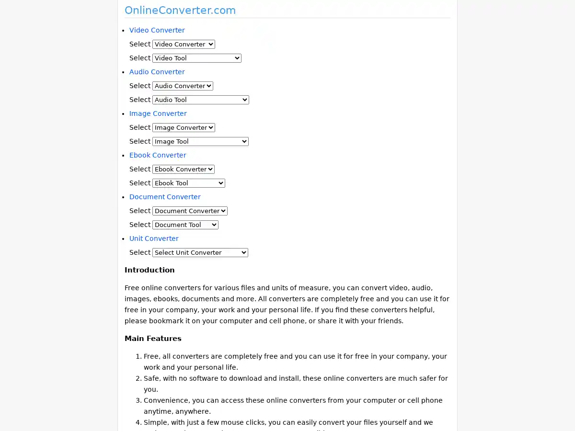Open the Image Tool dropdown
The height and width of the screenshot is (431, 575).
[x=200, y=141]
